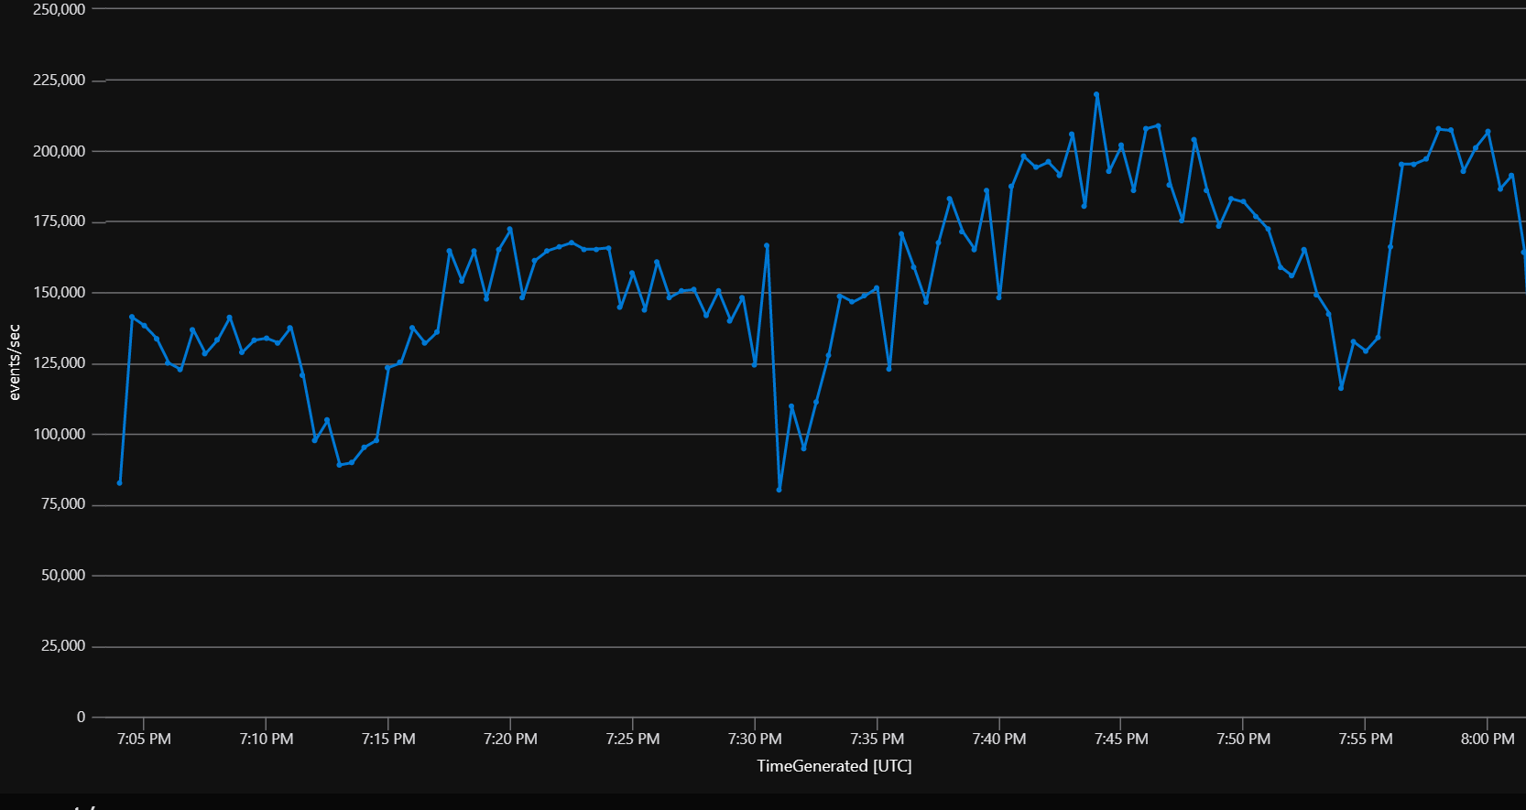
Task: Click the 7:25 PM time label
Action: tap(633, 740)
